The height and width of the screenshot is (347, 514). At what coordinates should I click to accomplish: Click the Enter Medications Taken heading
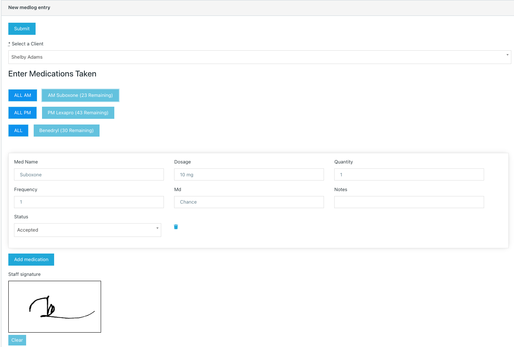[x=52, y=74]
